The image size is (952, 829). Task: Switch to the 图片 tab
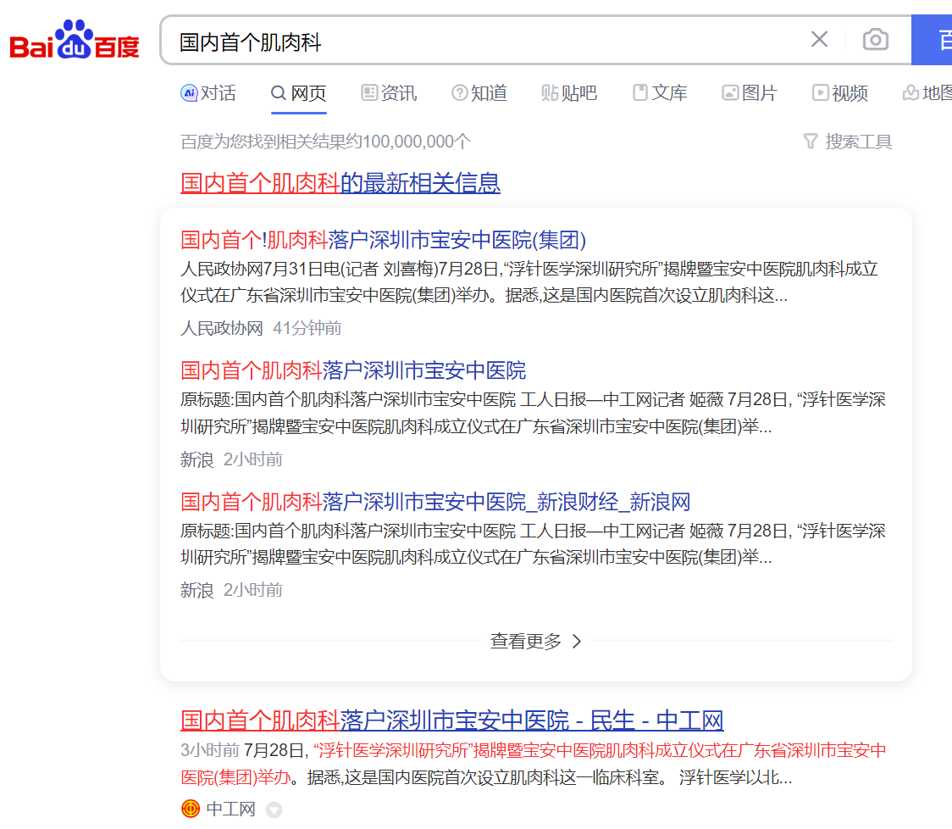click(x=750, y=93)
